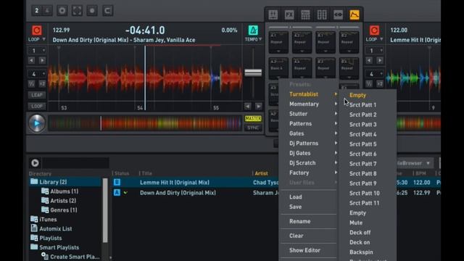Choose Deck off from submenu

tap(360, 232)
